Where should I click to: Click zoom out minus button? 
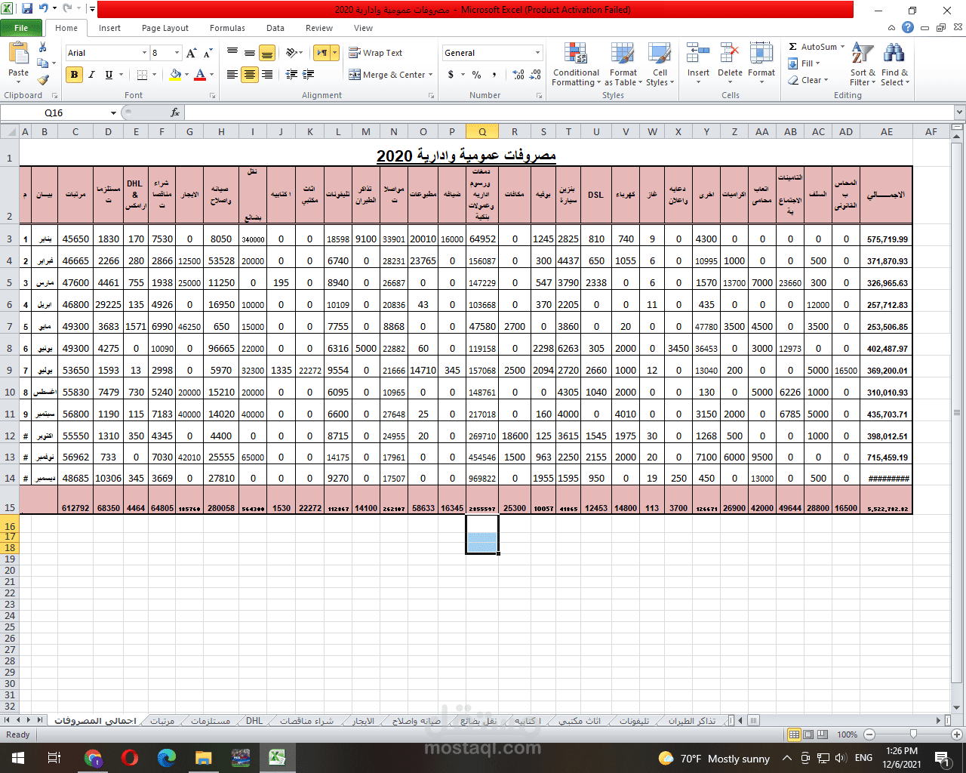coord(869,735)
